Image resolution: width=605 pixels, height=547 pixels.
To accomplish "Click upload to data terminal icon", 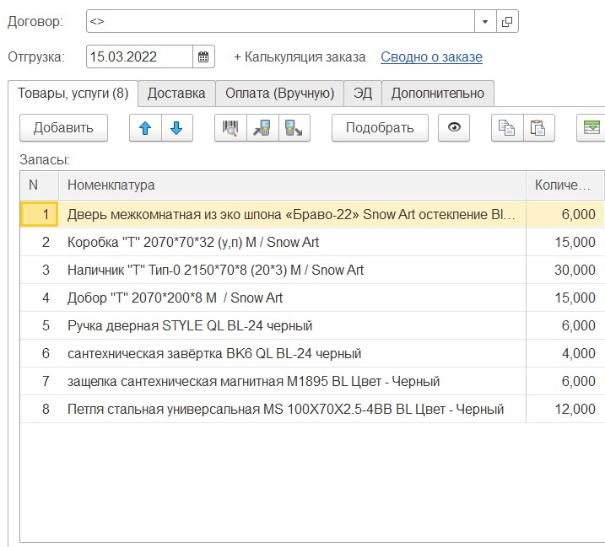I will pos(294,128).
